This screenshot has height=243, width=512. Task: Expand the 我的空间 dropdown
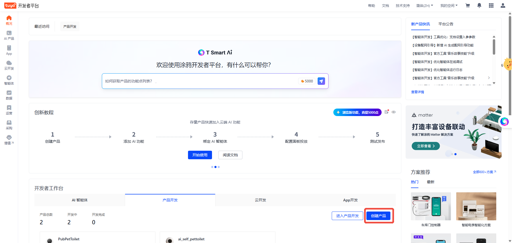click(449, 6)
